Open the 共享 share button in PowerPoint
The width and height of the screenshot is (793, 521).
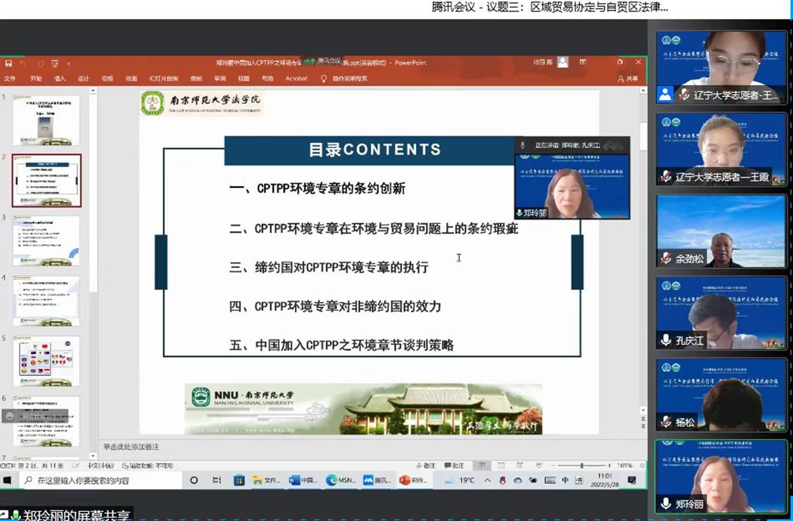coord(628,79)
